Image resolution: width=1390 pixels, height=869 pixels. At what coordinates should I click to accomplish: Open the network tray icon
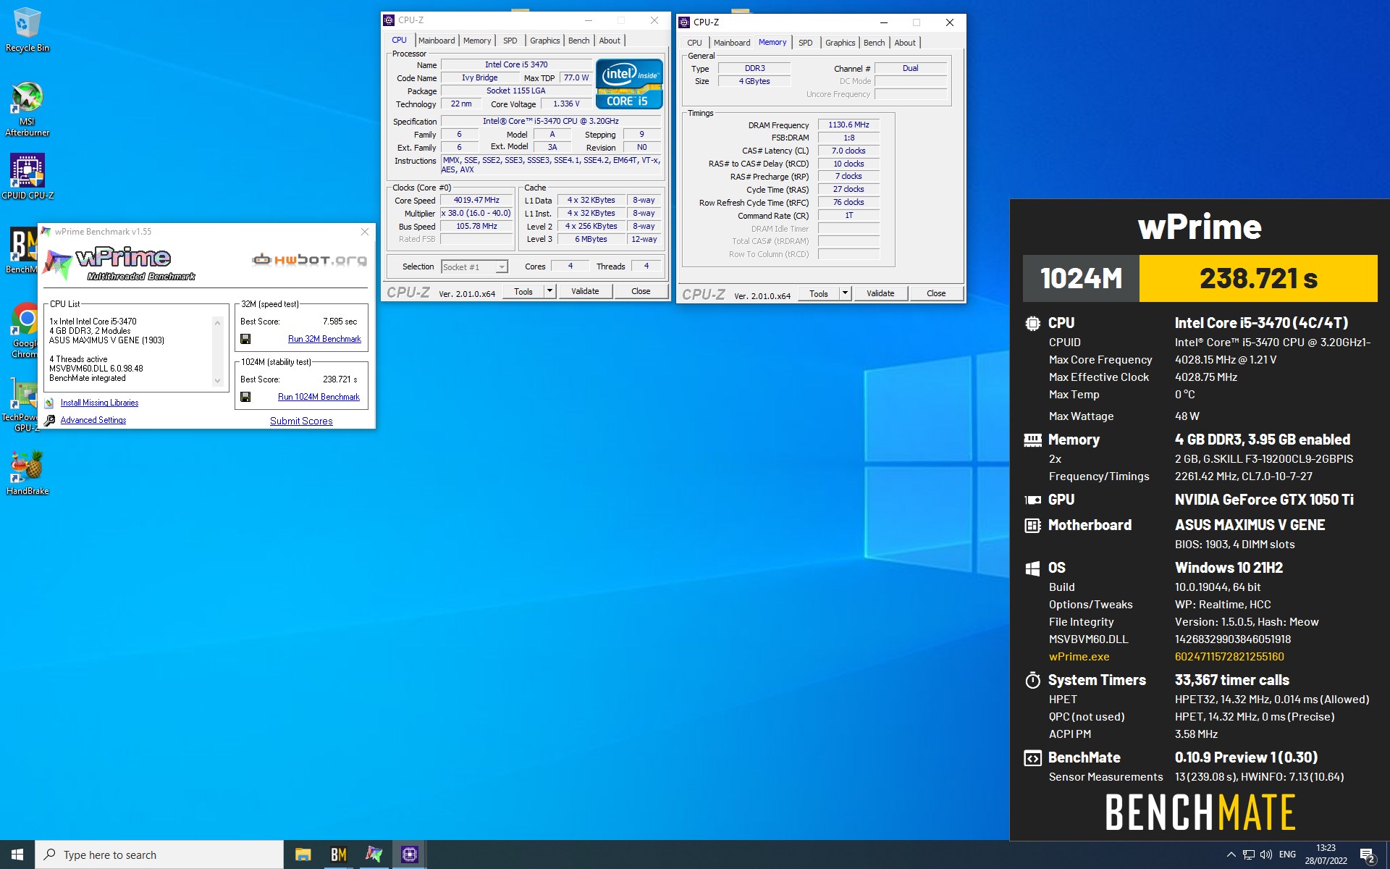tap(1249, 855)
